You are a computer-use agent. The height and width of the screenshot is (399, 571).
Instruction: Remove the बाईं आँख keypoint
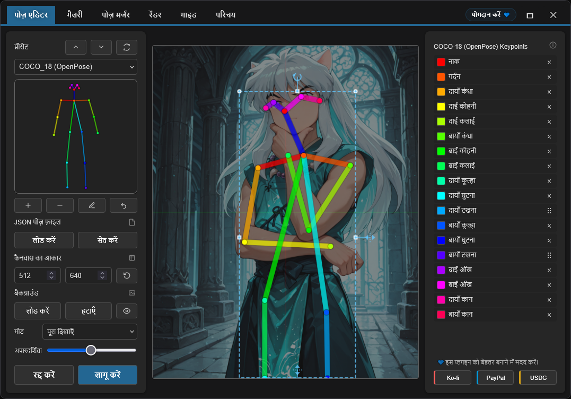coord(549,285)
